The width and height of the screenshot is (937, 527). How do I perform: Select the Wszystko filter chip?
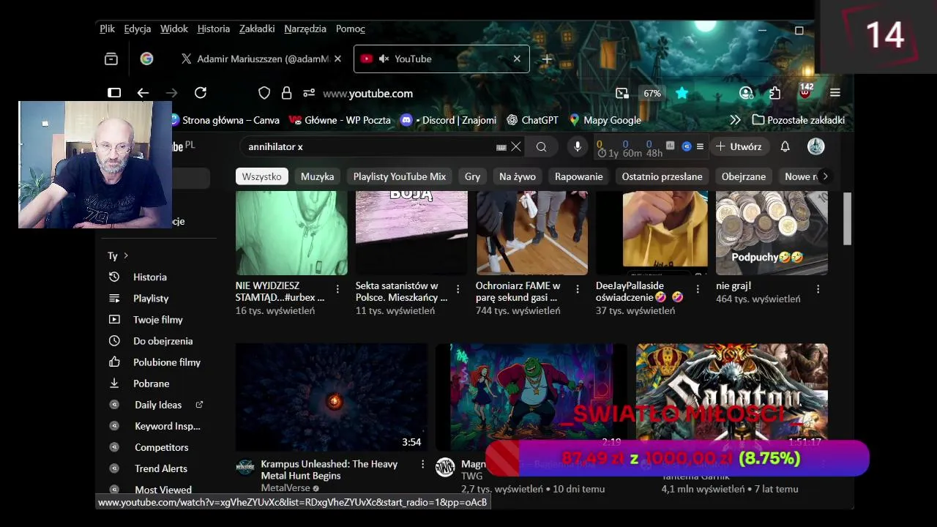click(x=261, y=176)
